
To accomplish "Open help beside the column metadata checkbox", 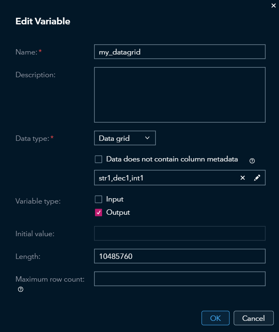I will (x=252, y=161).
